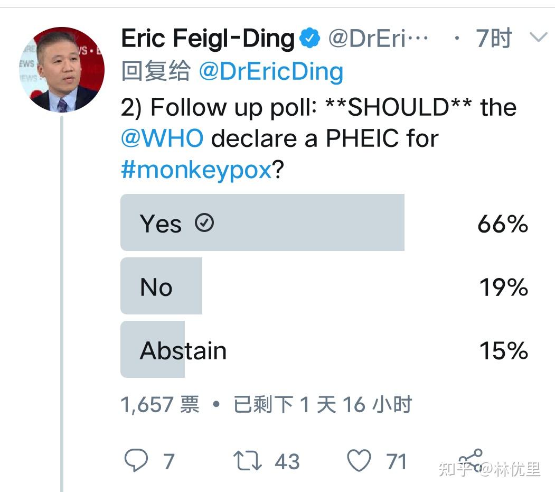Tap the share icon
Screen dimensions: 555x492
471,460
